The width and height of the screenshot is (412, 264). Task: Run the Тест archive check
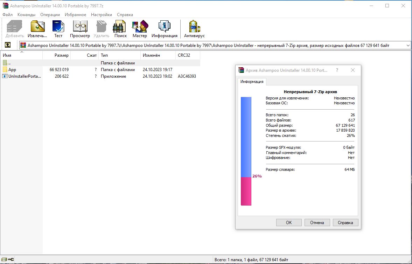pos(58,29)
